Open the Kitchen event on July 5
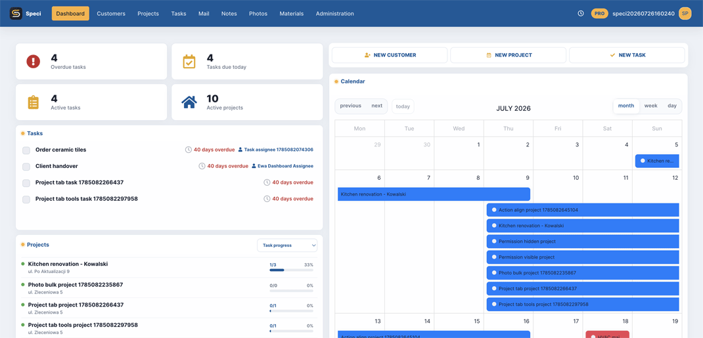 (657, 161)
